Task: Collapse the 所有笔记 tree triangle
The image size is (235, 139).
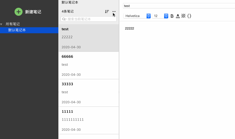Action: (1, 24)
